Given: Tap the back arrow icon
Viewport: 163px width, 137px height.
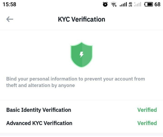Looking at the screenshot, I should pyautogui.click(x=10, y=19).
